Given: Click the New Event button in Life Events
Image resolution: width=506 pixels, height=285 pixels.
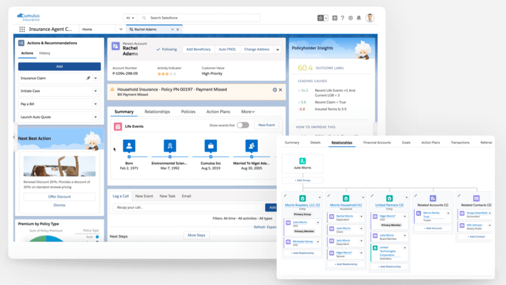Looking at the screenshot, I should point(267,125).
